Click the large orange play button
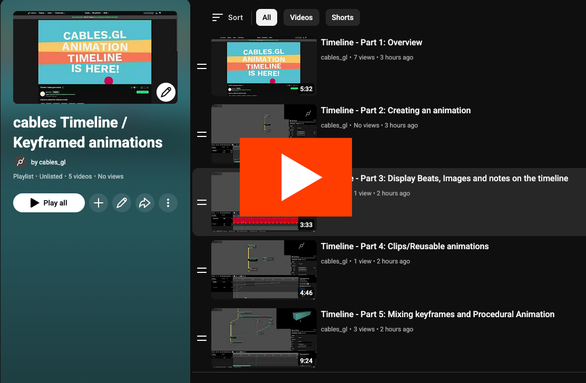 tap(296, 177)
